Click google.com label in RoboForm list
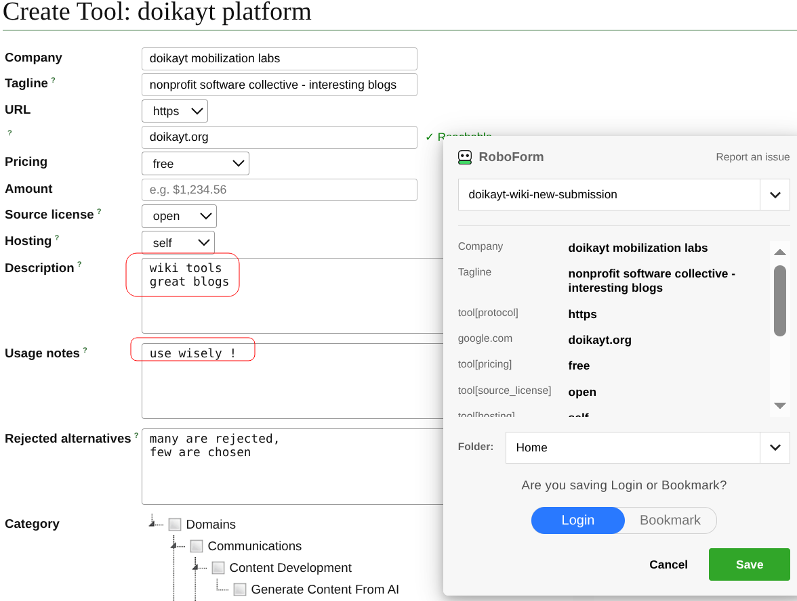 point(485,338)
